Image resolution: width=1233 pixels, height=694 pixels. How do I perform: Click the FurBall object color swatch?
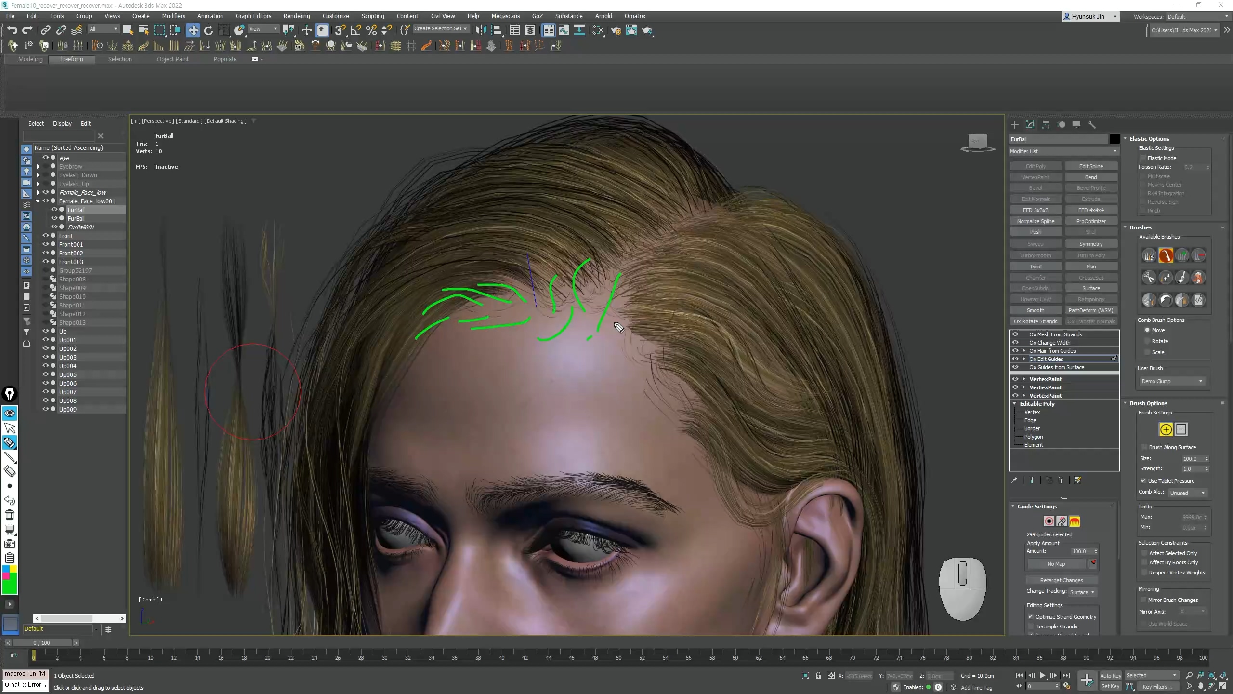point(1115,139)
